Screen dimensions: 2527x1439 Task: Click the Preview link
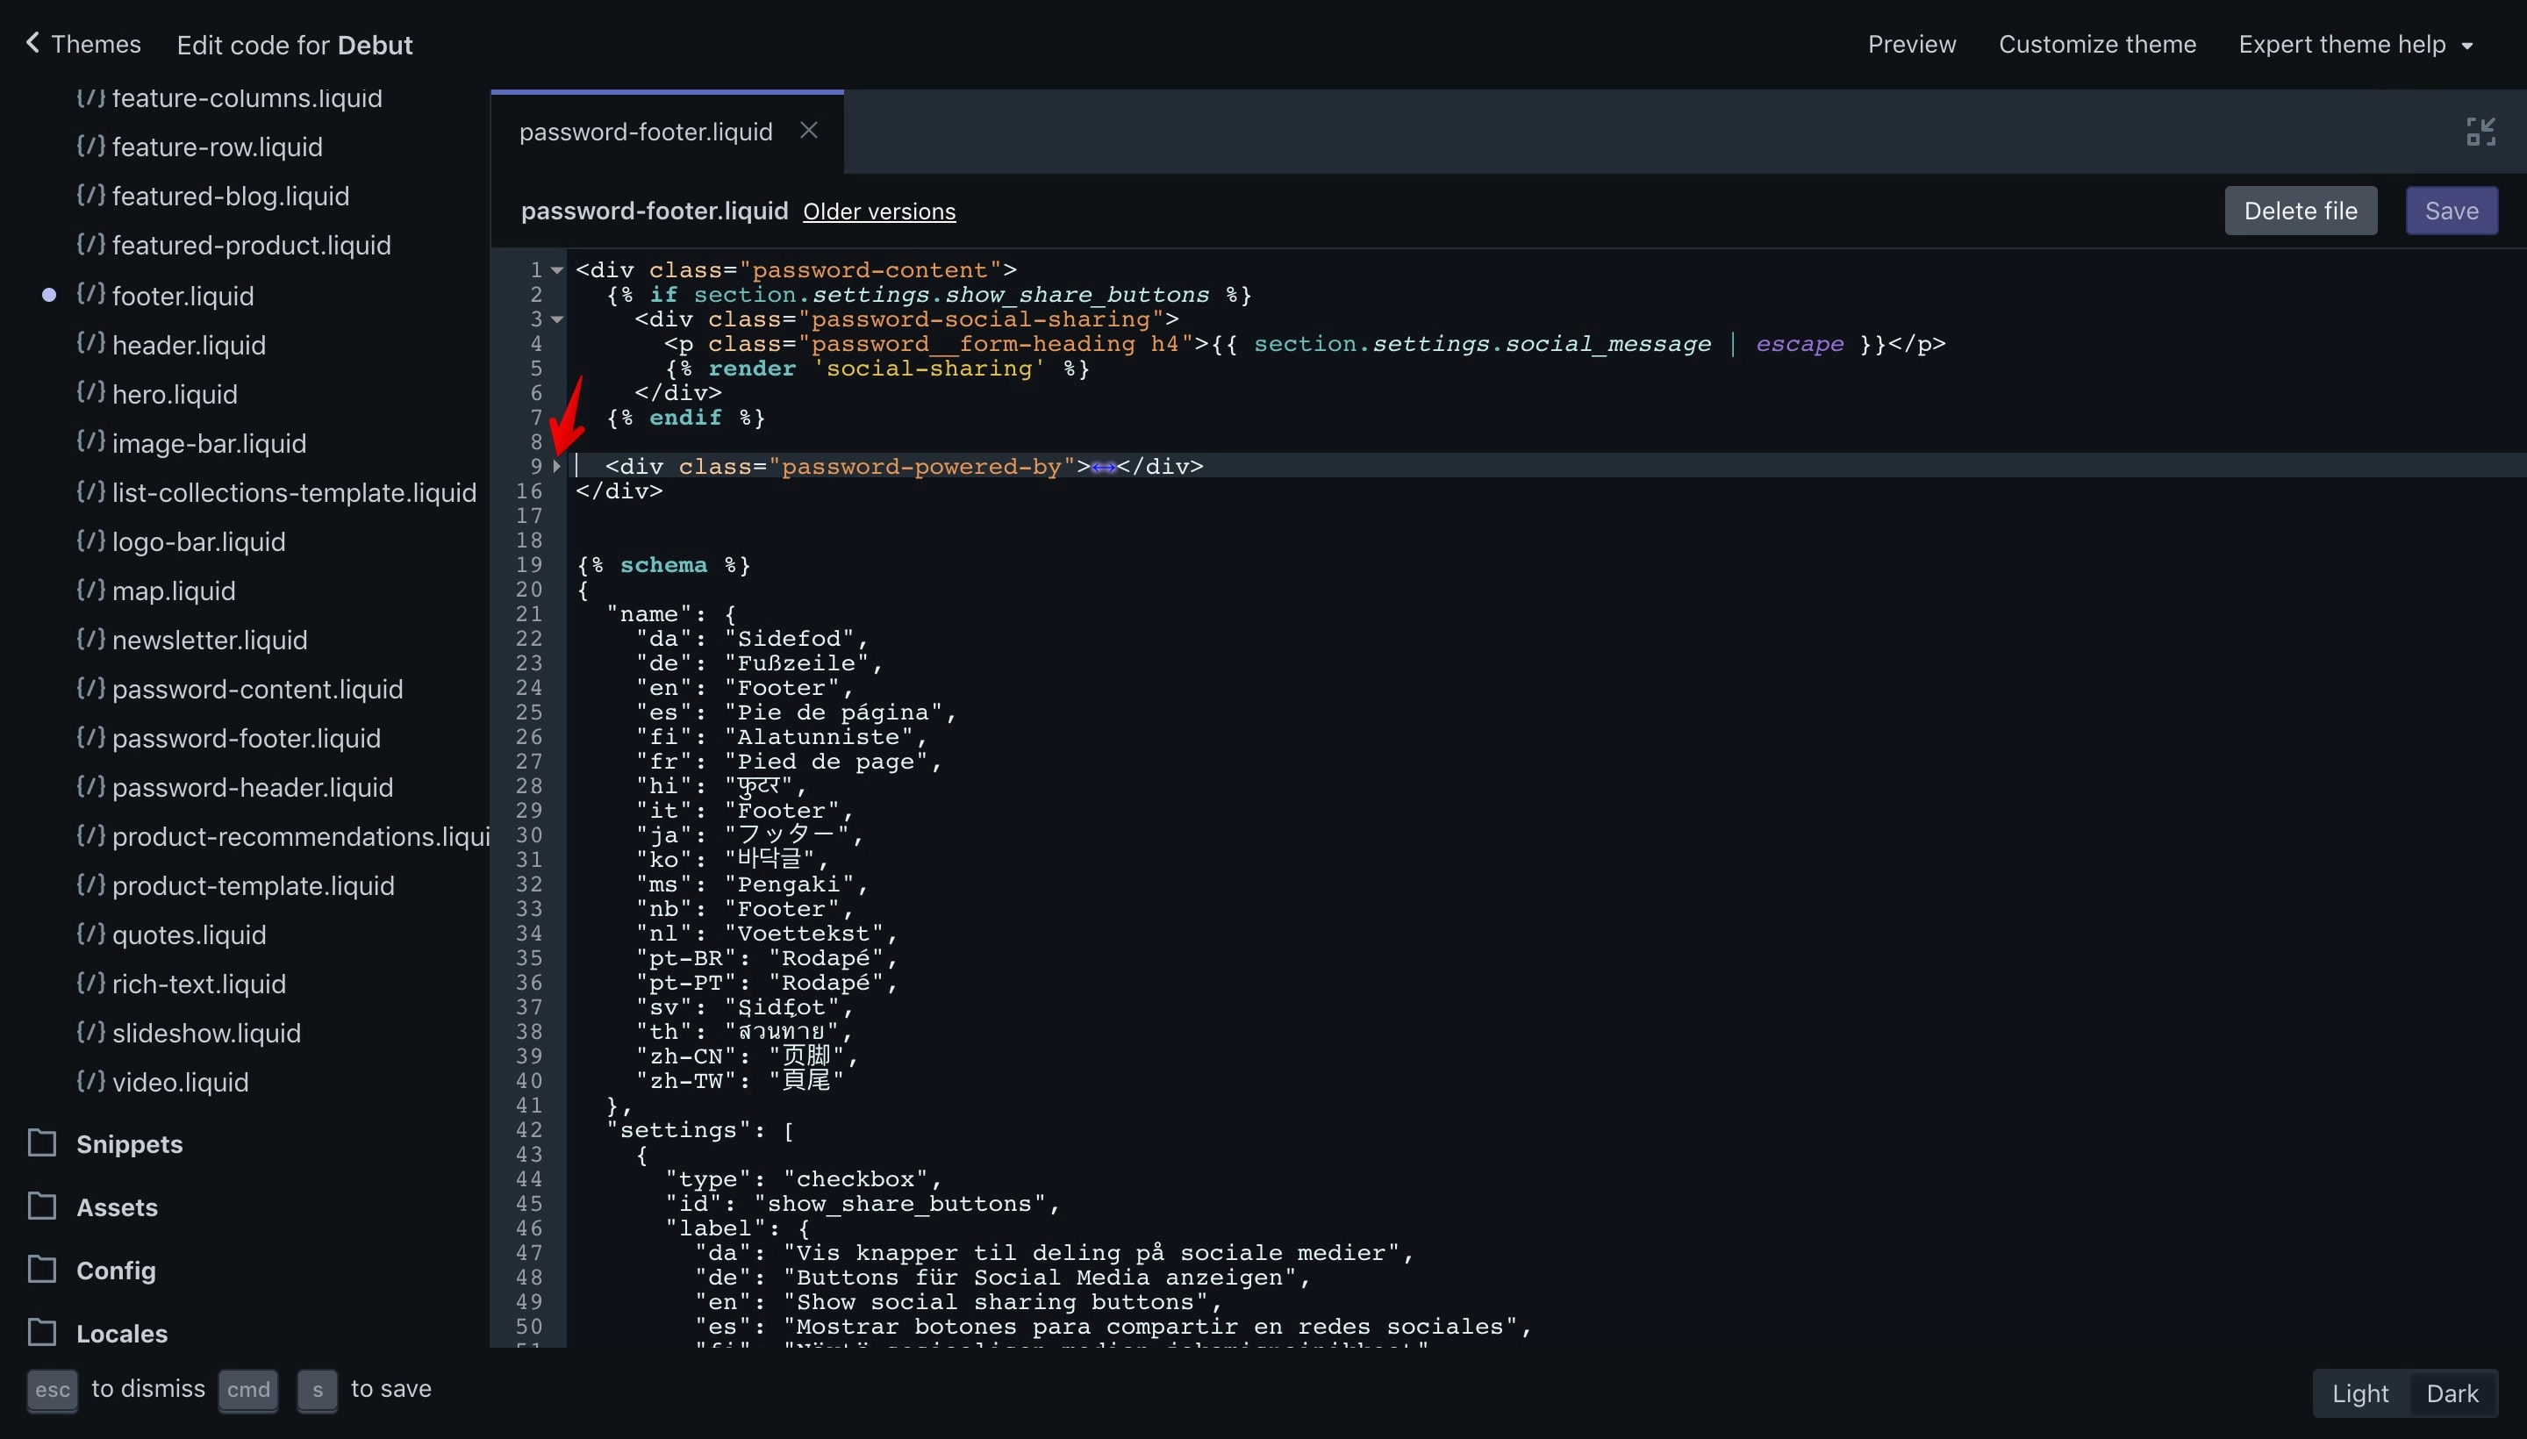(x=1911, y=45)
